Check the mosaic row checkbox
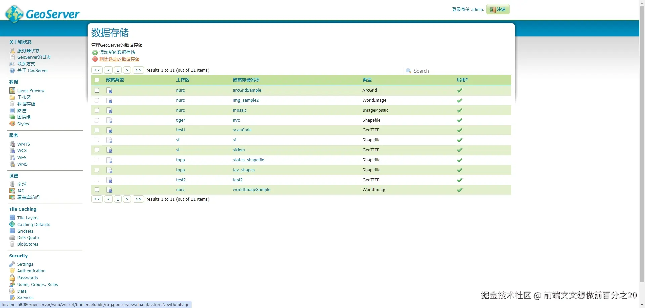645x308 pixels. click(x=97, y=110)
